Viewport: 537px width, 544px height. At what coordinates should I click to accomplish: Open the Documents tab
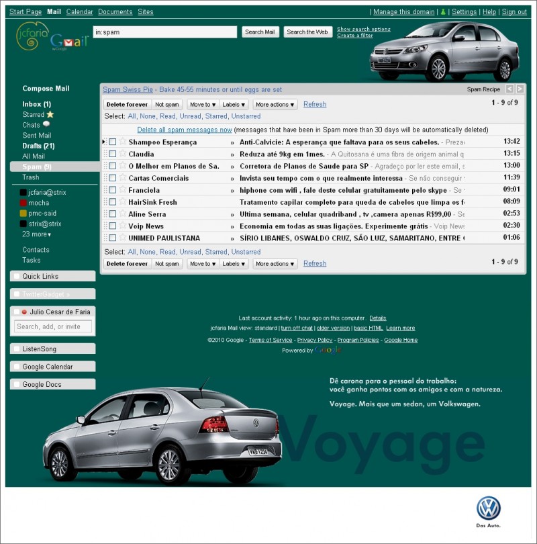click(x=115, y=12)
